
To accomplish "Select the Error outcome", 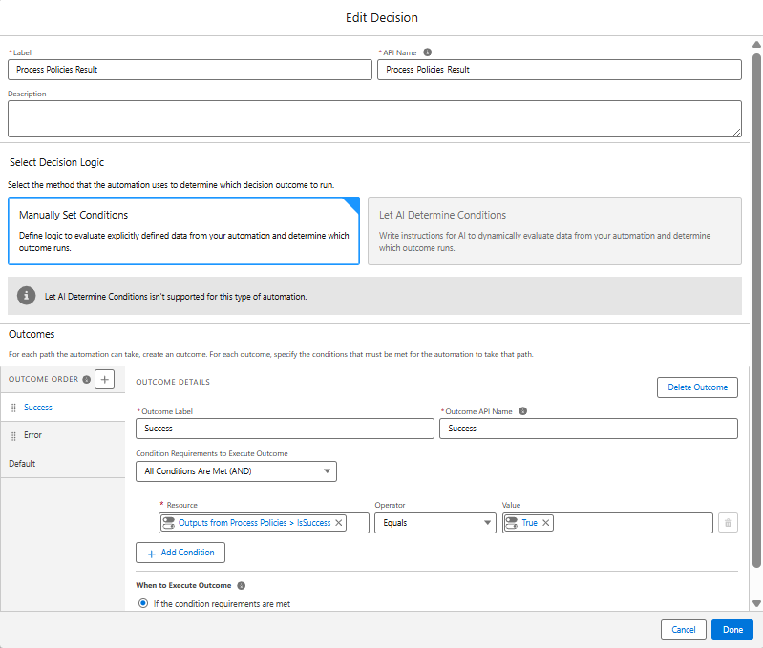I will click(33, 435).
